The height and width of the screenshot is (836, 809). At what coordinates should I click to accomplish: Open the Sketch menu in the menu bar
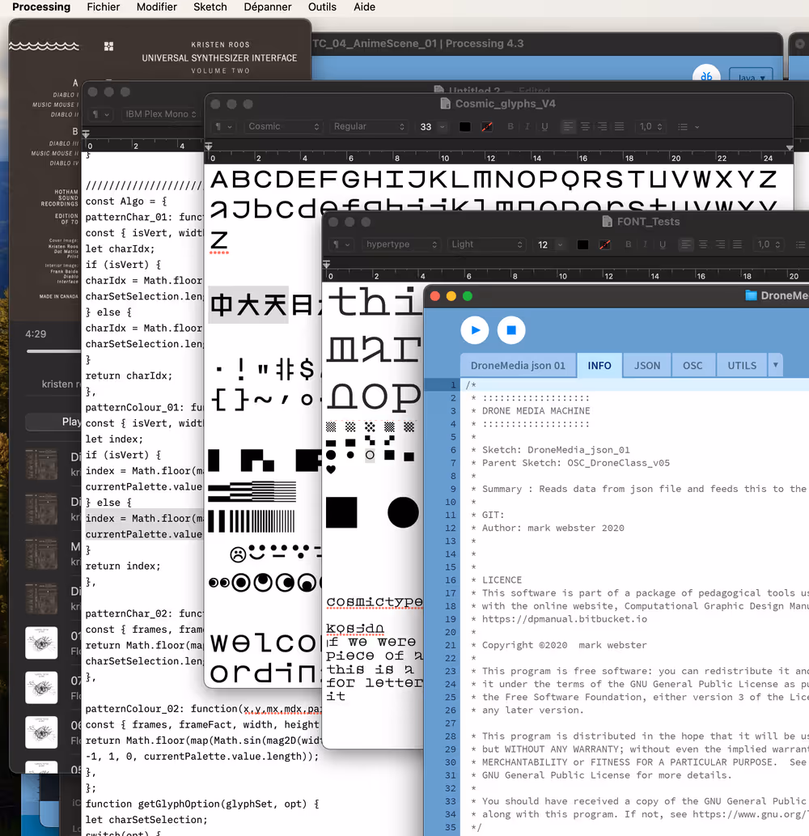click(210, 7)
